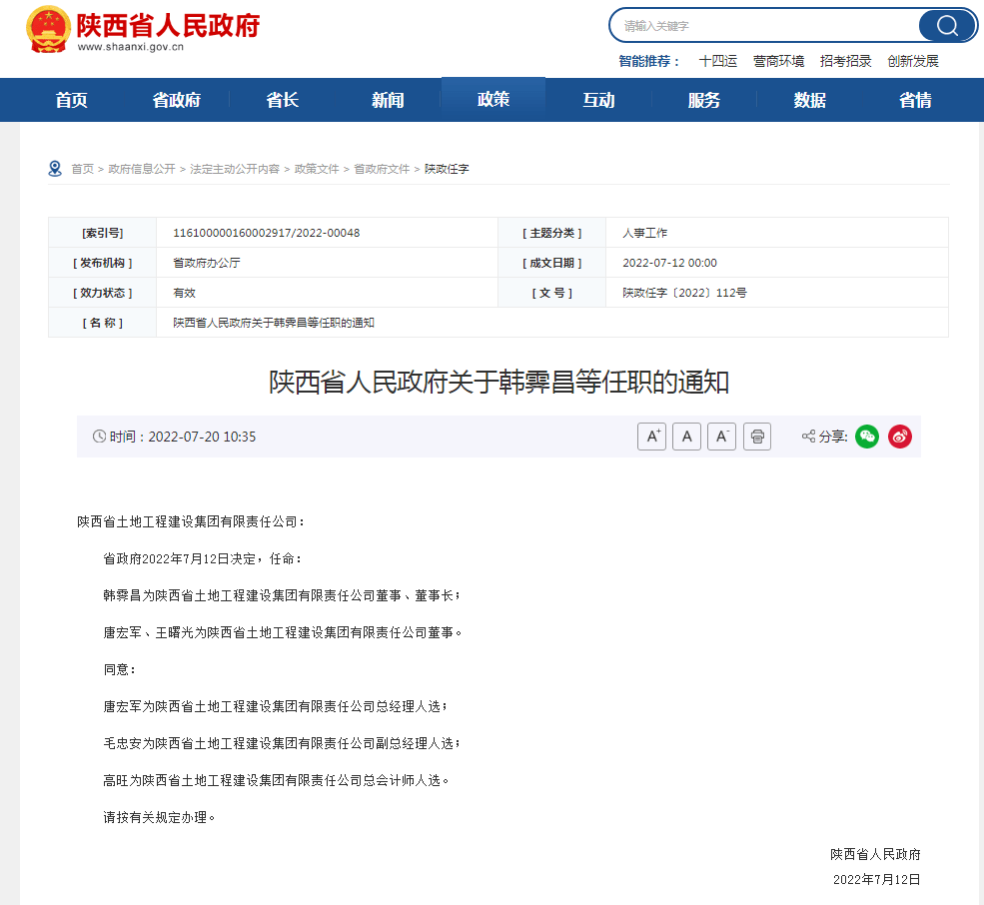Click the line 请按有关规定办理。
The height and width of the screenshot is (905, 984).
tap(160, 818)
